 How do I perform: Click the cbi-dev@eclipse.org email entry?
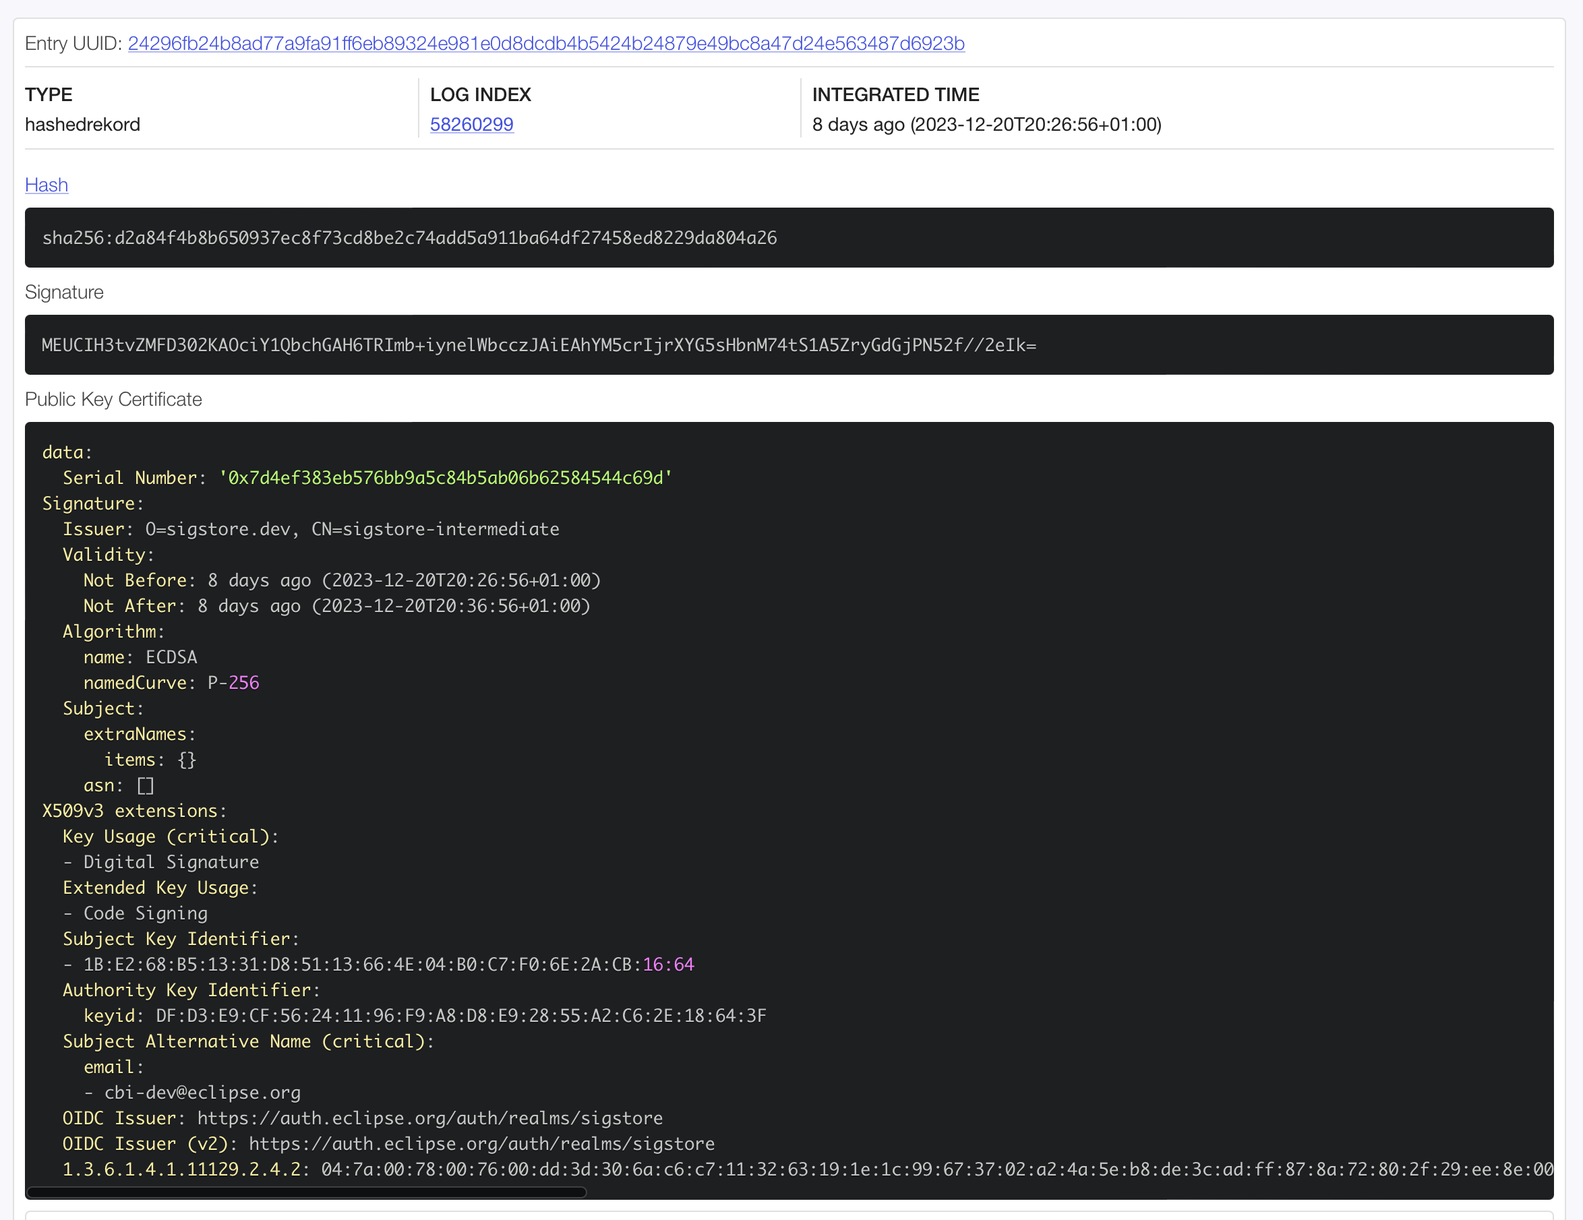[x=202, y=1093]
